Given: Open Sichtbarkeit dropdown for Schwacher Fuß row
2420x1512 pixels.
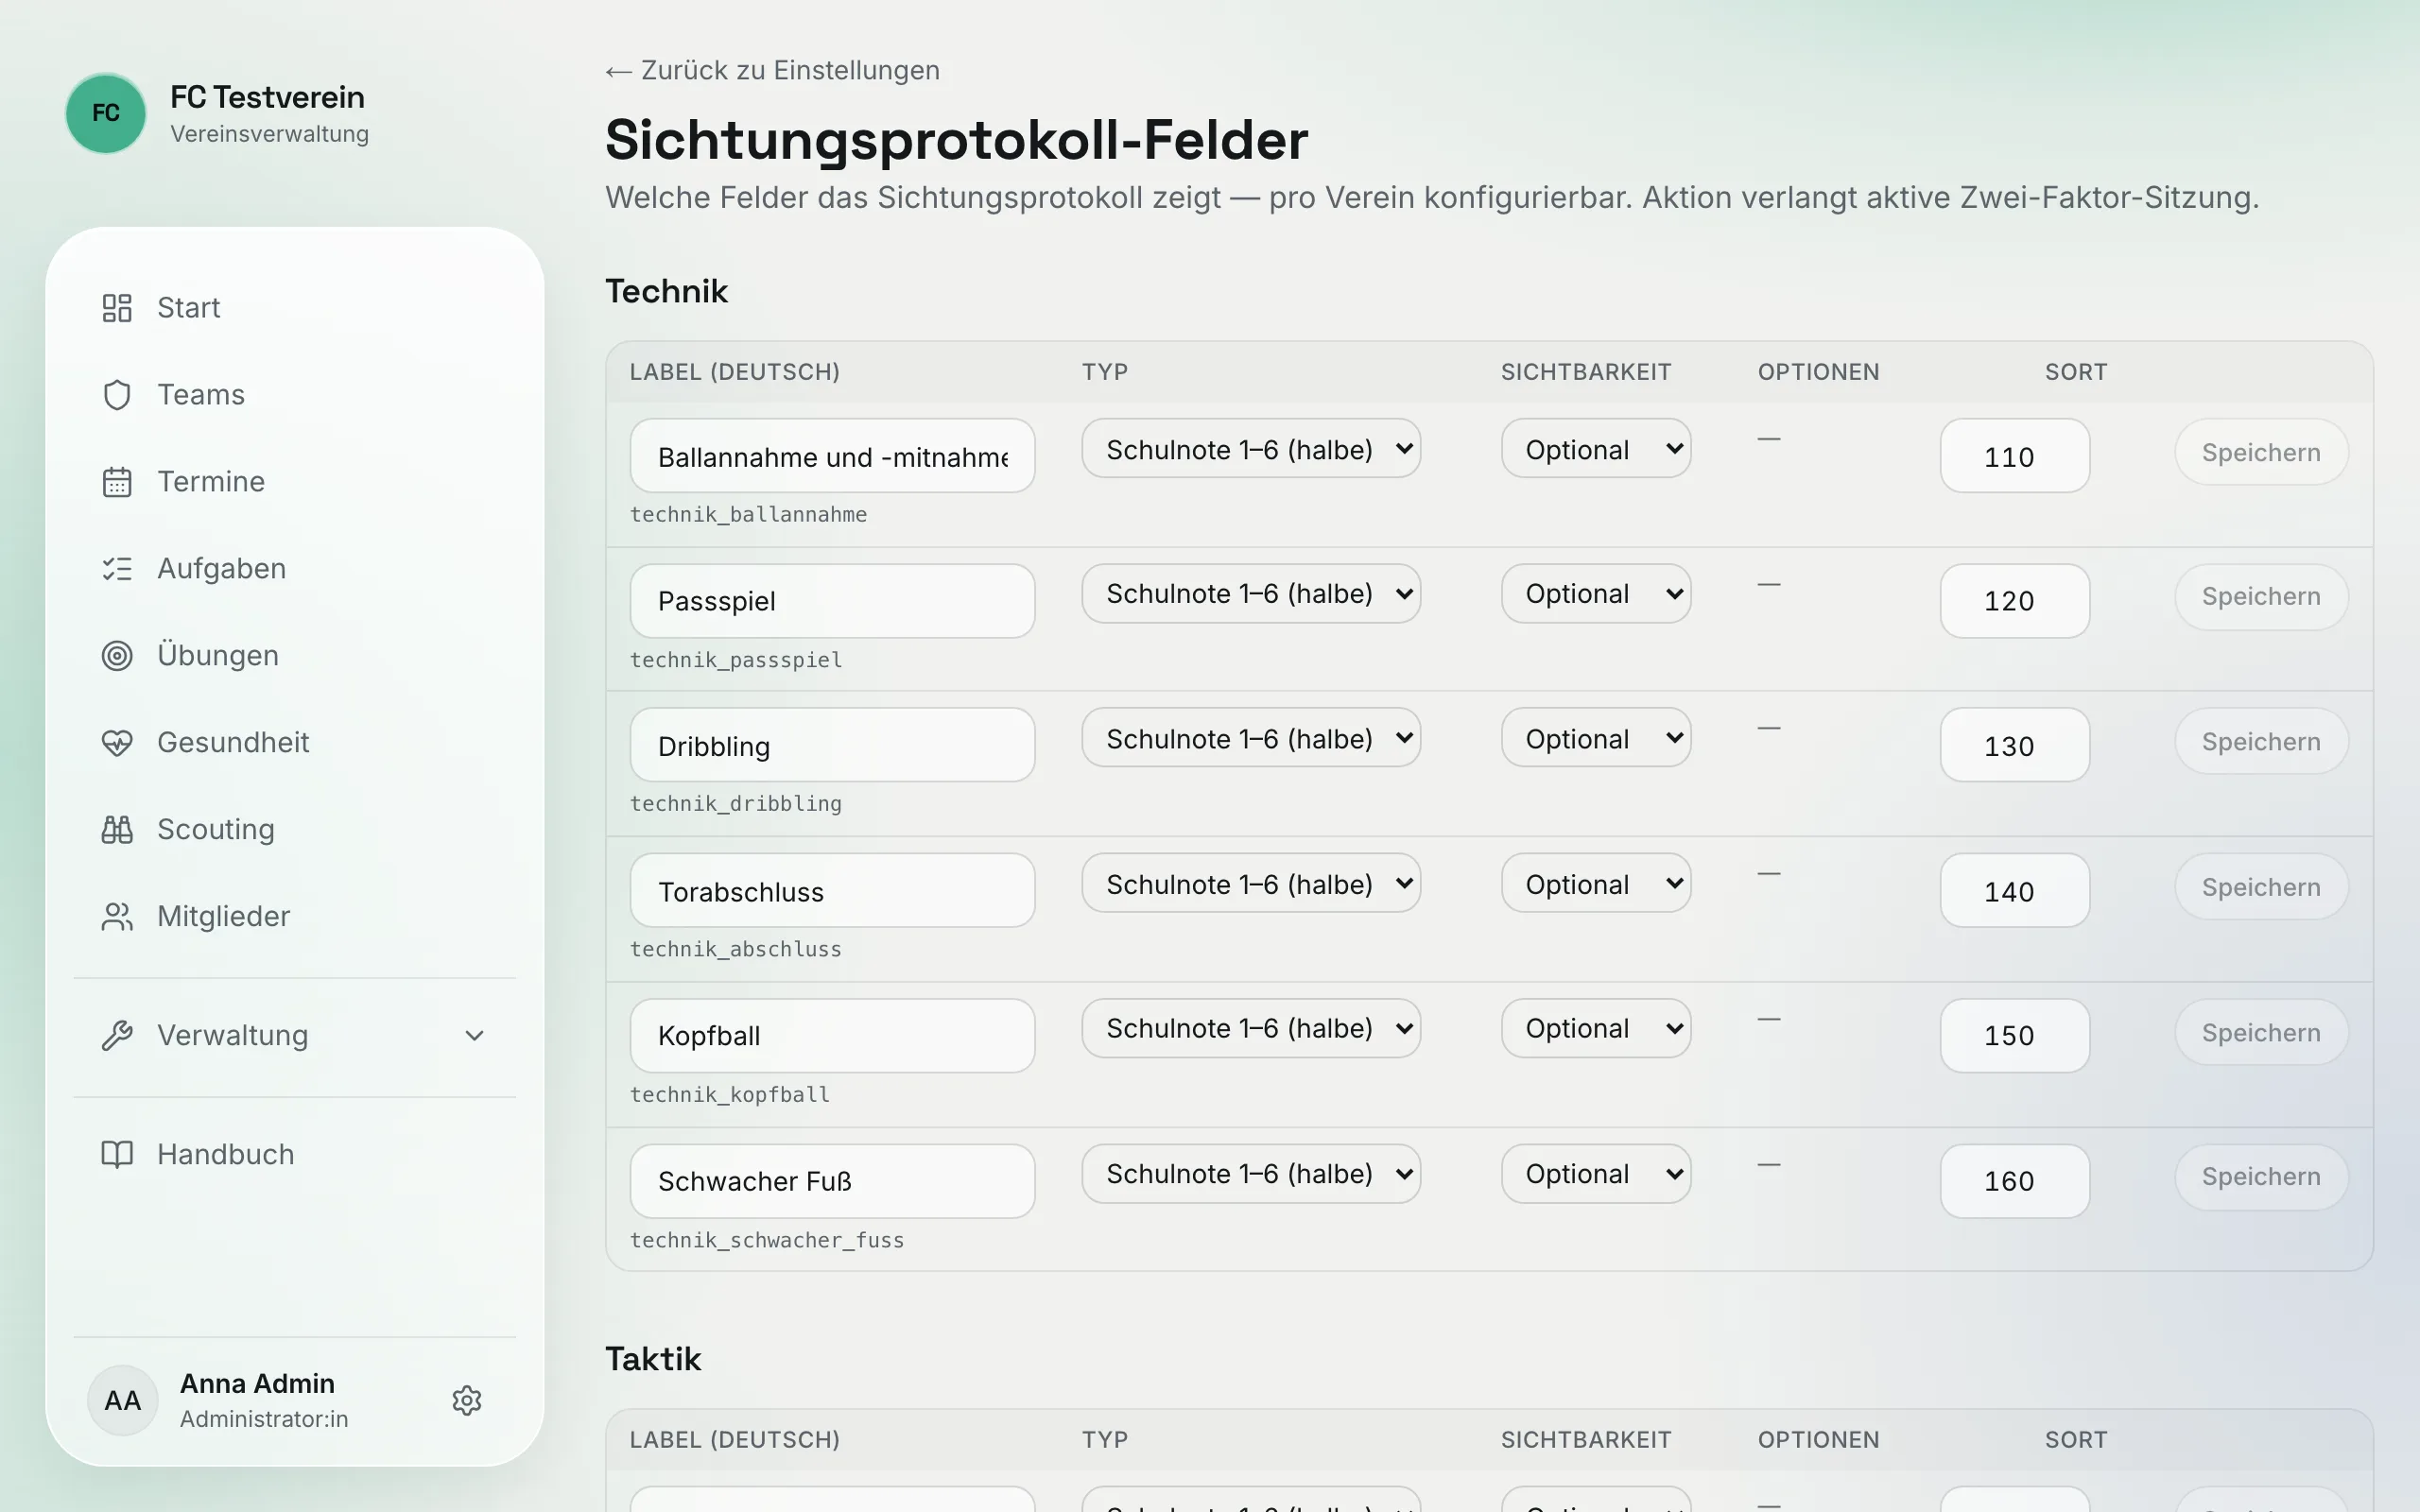Looking at the screenshot, I should [x=1596, y=1174].
